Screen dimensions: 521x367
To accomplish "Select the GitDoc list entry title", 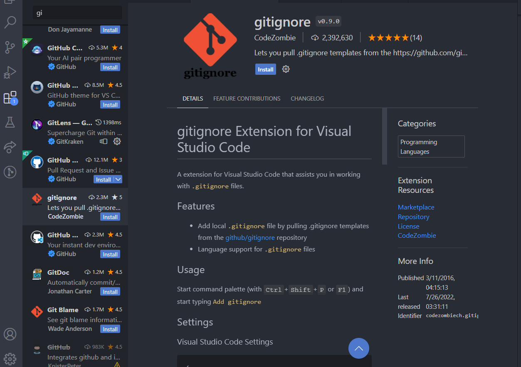I will point(58,272).
